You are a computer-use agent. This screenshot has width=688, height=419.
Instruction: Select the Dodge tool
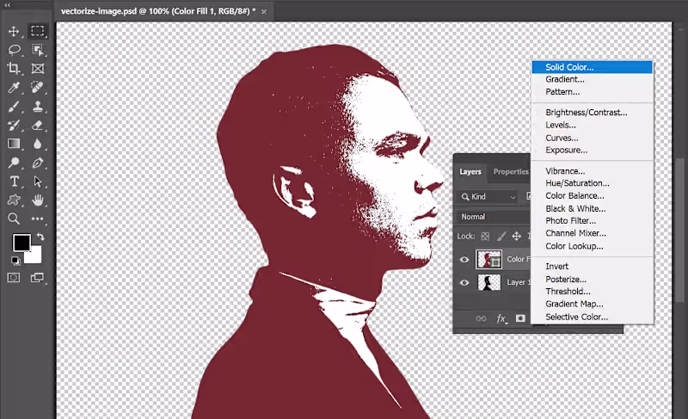click(14, 163)
